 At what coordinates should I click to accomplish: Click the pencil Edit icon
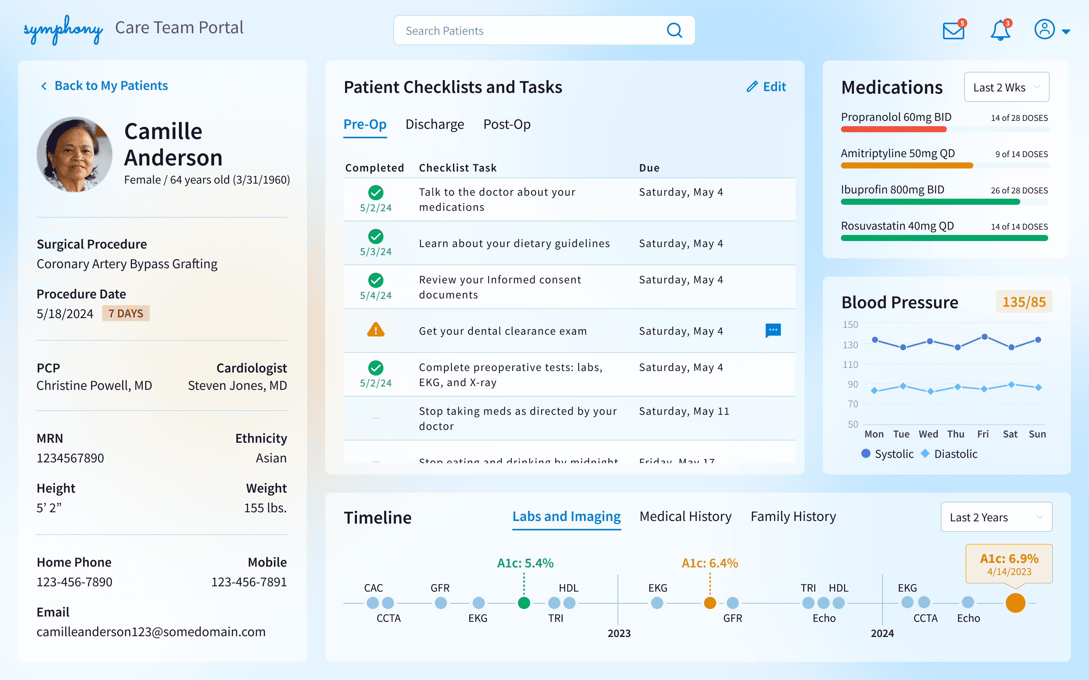click(752, 87)
